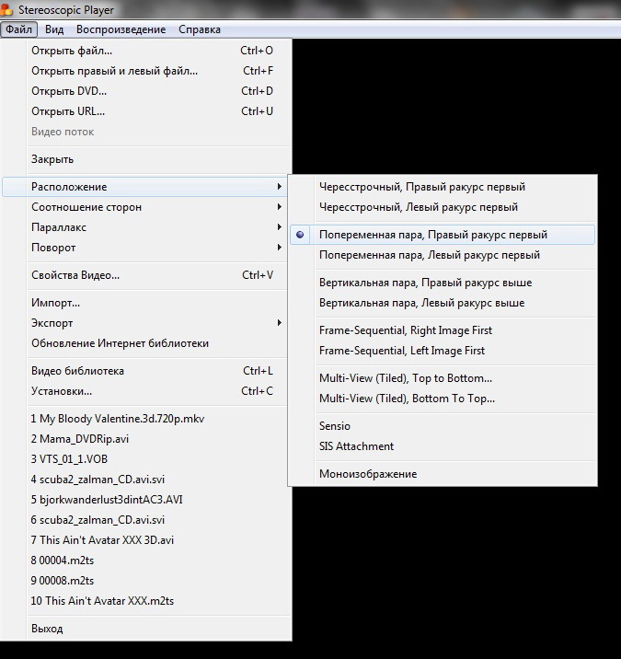Select SIS Attachment layout
The image size is (621, 659).
click(443, 446)
